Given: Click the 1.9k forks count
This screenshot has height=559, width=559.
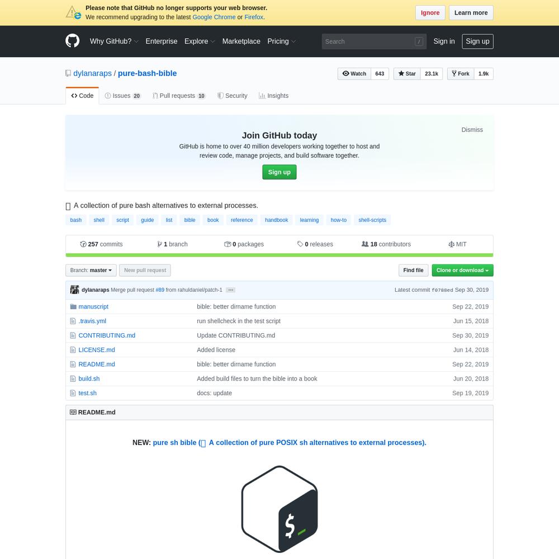Looking at the screenshot, I should point(484,74).
